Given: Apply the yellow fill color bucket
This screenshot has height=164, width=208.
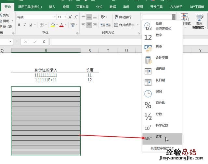Looking at the screenshot, I should pos(53,25).
